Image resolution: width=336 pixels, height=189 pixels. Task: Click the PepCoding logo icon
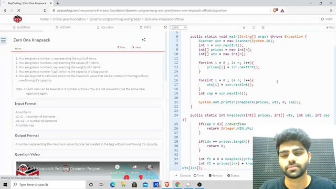[17, 19]
